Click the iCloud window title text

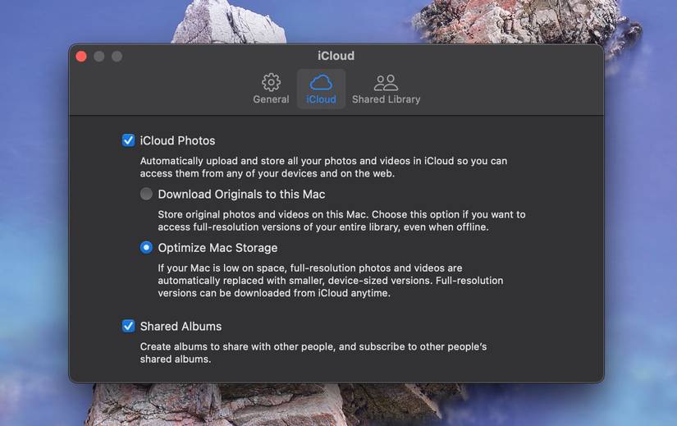(336, 56)
